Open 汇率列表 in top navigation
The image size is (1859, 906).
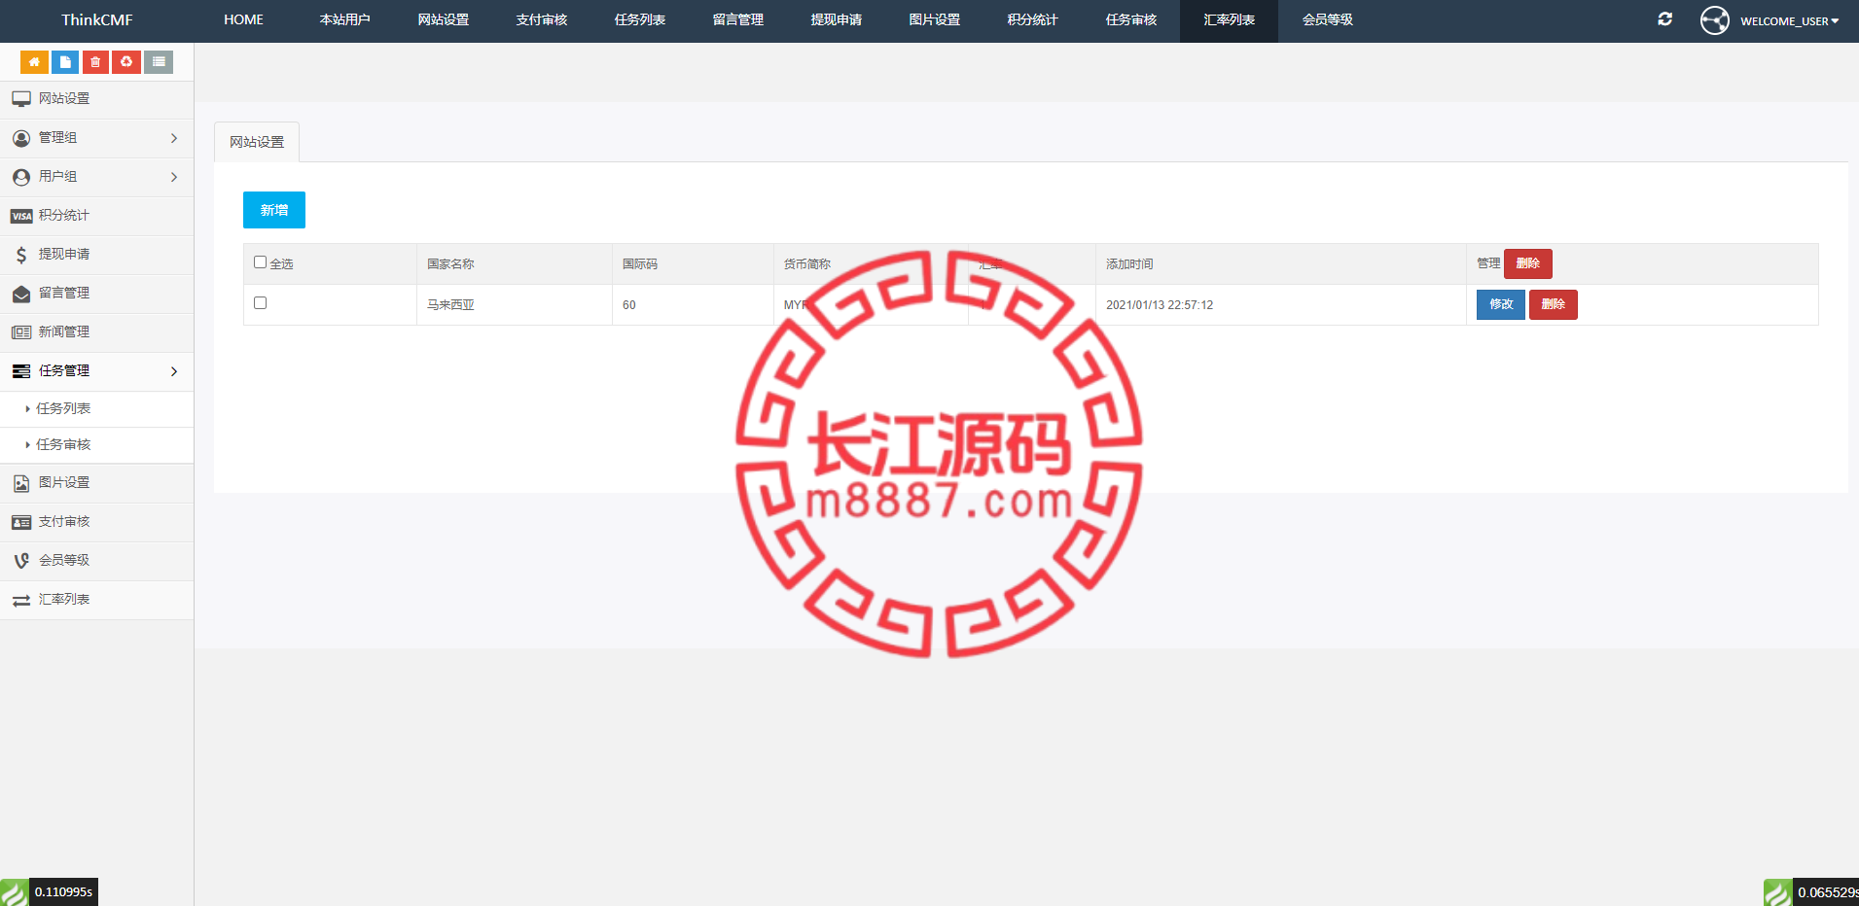pyautogui.click(x=1230, y=20)
